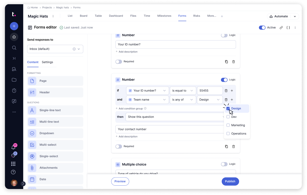Toggle Required for Your contact number question
The image size is (307, 195).
click(x=119, y=146)
